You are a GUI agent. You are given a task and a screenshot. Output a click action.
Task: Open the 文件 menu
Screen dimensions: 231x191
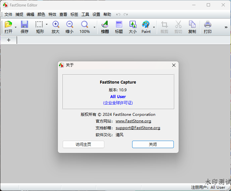8,15
